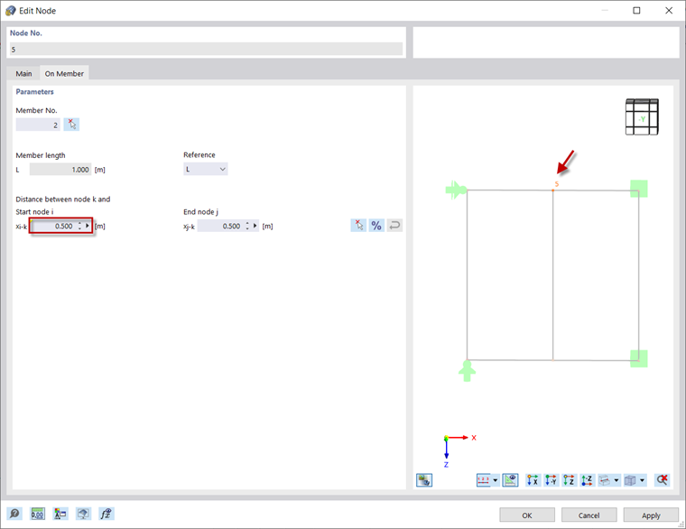This screenshot has height=529, width=686.
Task: Toggle percent input mode button
Action: tap(376, 226)
